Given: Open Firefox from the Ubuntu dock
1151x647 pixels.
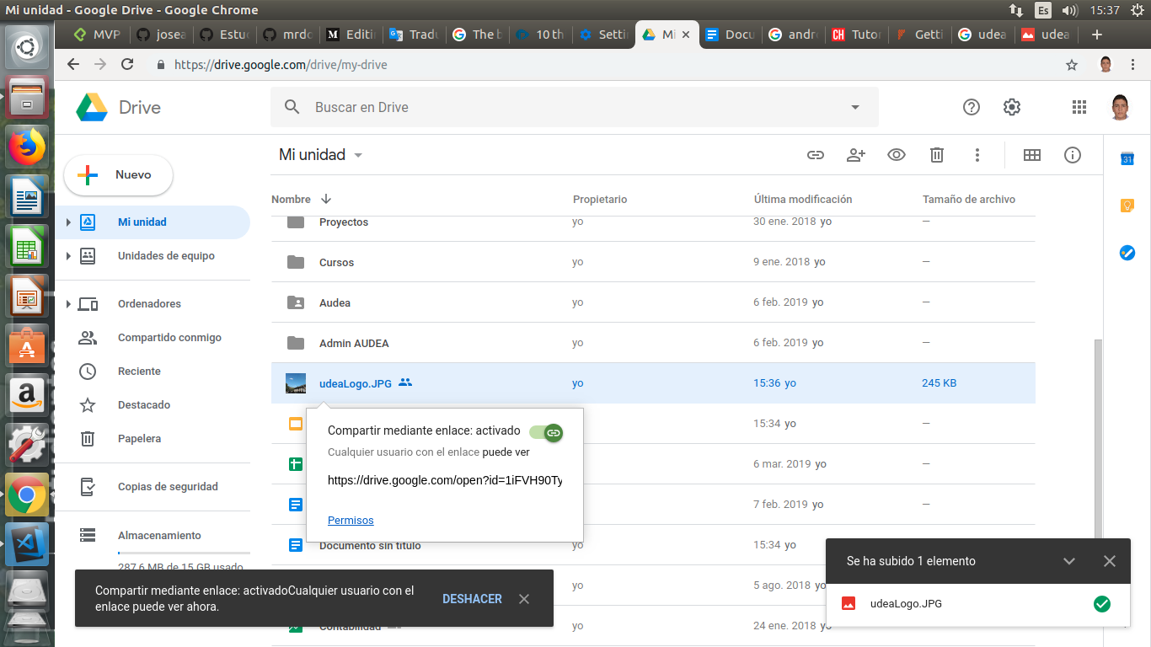Looking at the screenshot, I should point(26,147).
